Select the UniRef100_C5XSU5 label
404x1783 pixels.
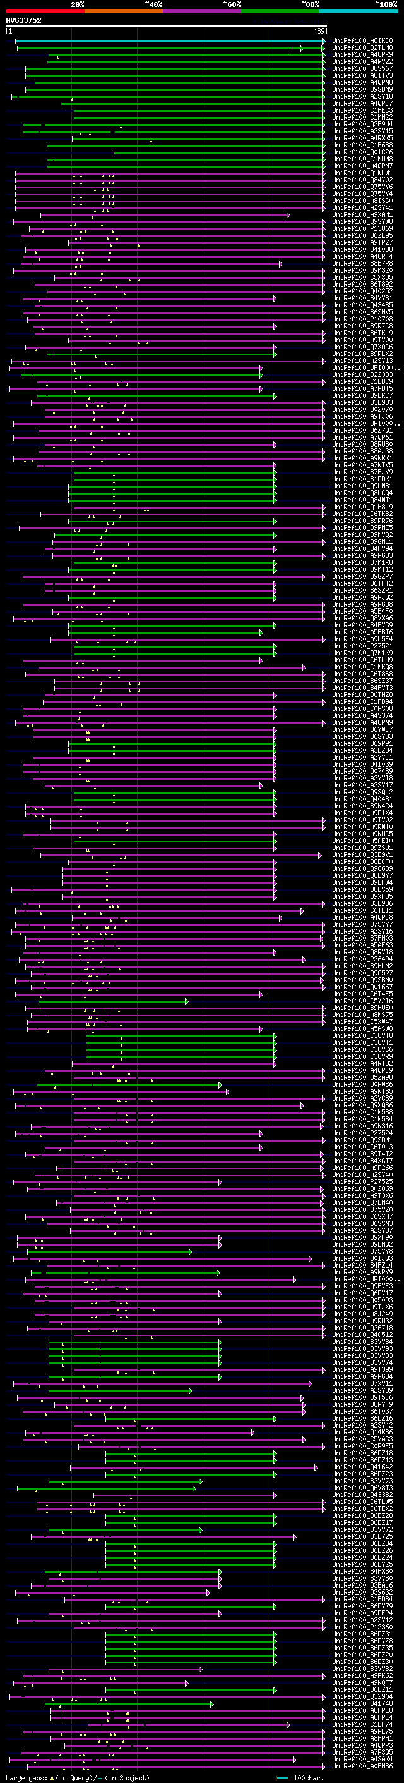point(362,278)
